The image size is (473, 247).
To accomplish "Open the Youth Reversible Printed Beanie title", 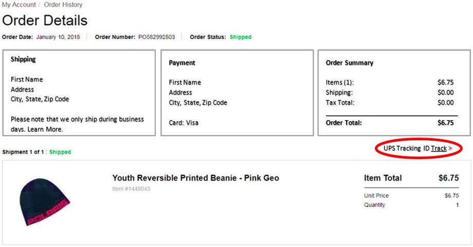I will click(x=195, y=178).
